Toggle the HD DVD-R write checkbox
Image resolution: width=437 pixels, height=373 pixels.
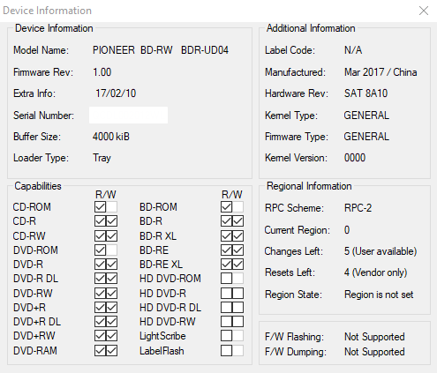click(237, 293)
